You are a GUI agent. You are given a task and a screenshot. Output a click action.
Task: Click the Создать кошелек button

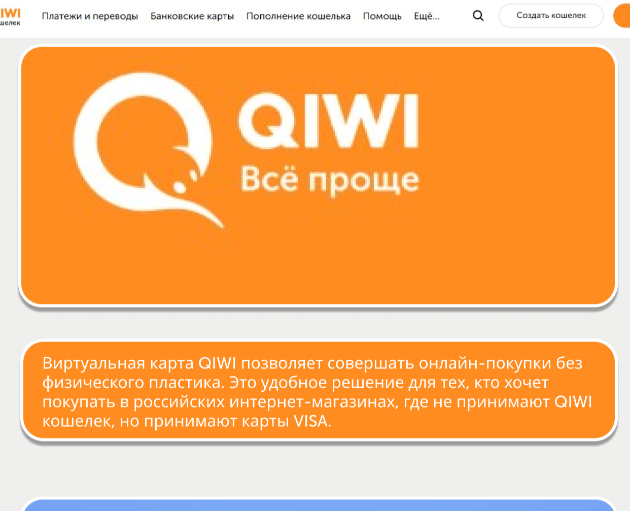click(551, 16)
